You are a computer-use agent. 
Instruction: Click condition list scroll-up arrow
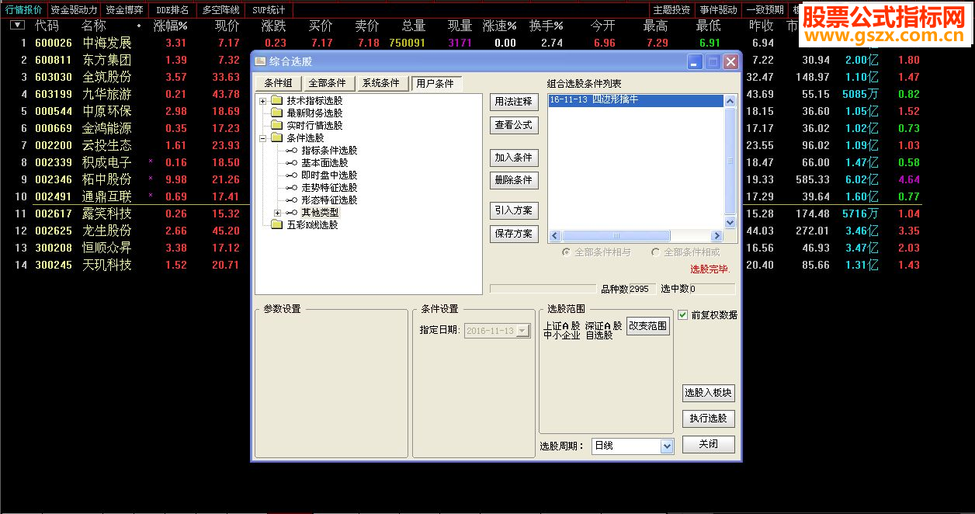point(730,101)
